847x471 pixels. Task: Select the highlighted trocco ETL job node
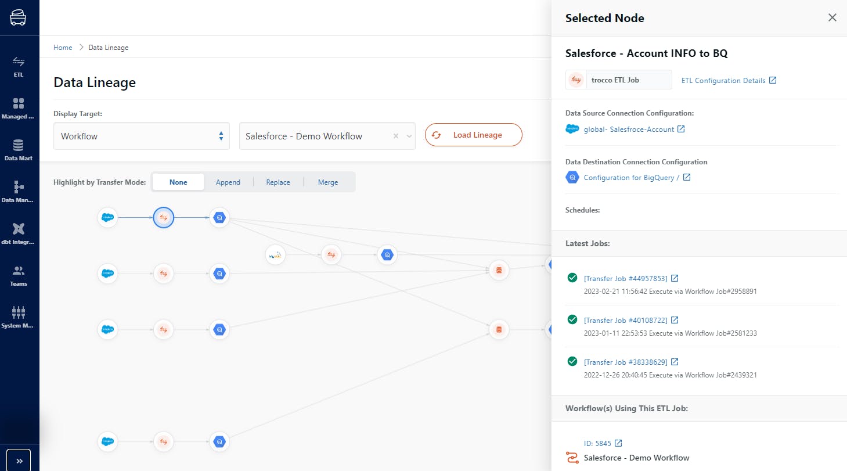164,218
